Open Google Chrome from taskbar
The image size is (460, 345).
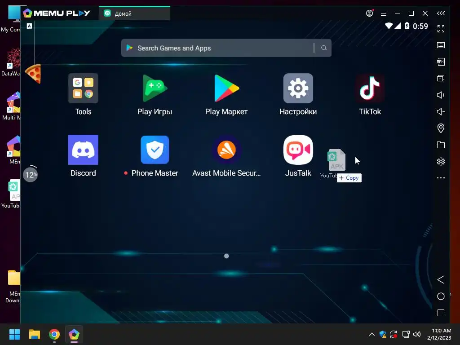pyautogui.click(x=54, y=334)
